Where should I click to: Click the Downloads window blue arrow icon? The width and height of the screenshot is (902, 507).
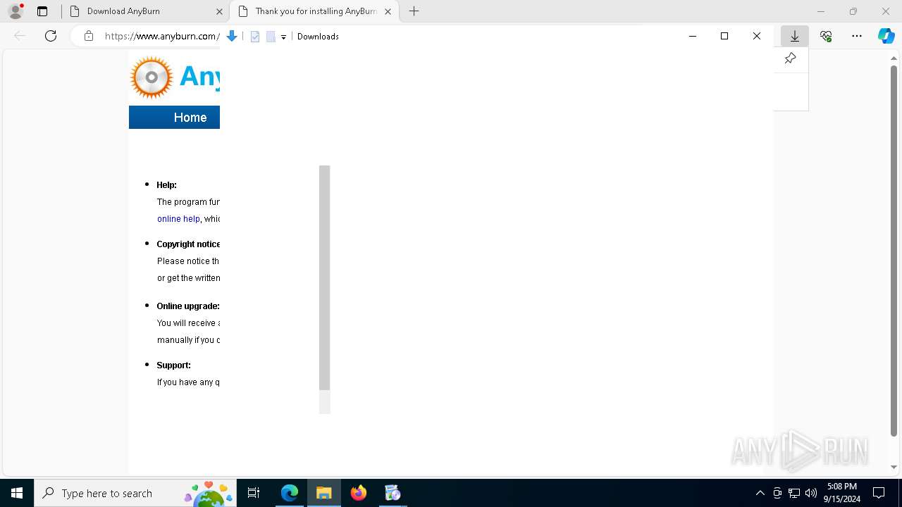tap(231, 37)
